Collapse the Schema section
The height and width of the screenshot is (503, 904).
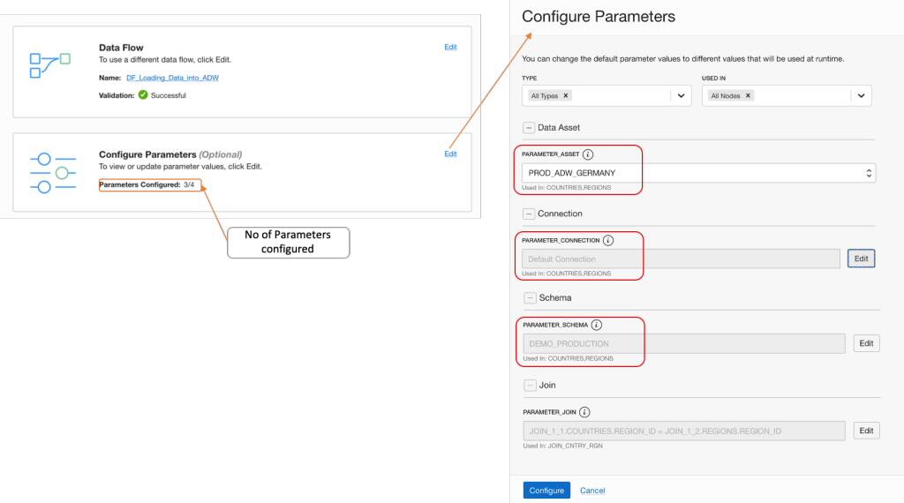(529, 298)
